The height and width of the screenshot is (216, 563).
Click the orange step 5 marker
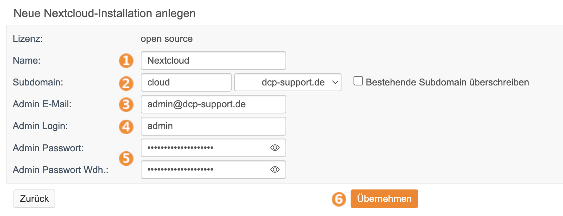tap(126, 159)
